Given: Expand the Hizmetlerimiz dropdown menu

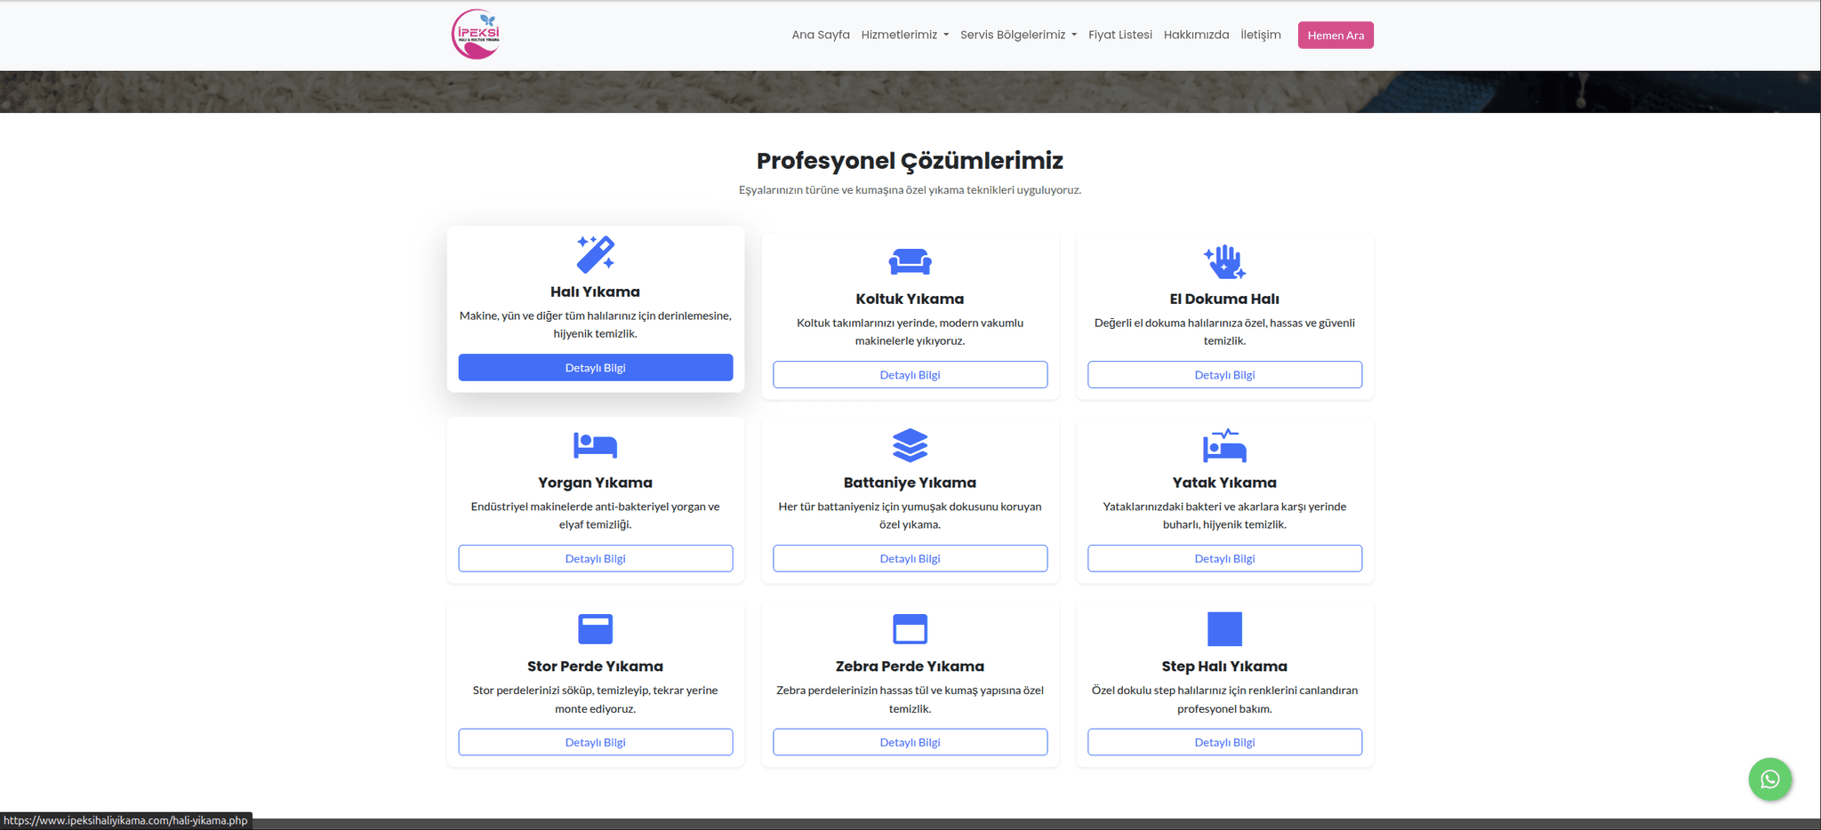Looking at the screenshot, I should click(x=905, y=35).
